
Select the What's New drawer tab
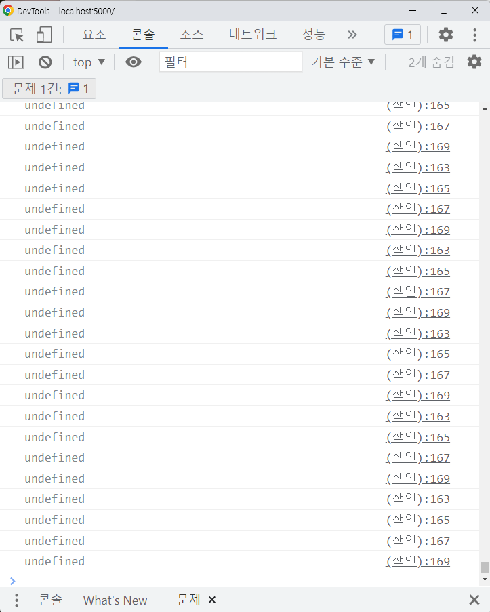click(115, 600)
